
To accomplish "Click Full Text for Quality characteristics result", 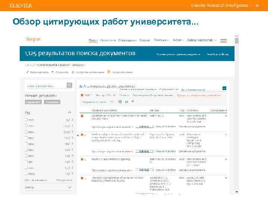I will (x=144, y=170).
